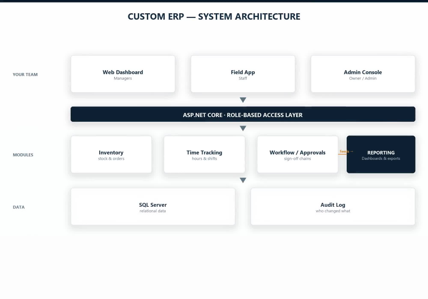Select the dark REPORTING module card
Image resolution: width=428 pixels, height=299 pixels.
tap(381, 154)
